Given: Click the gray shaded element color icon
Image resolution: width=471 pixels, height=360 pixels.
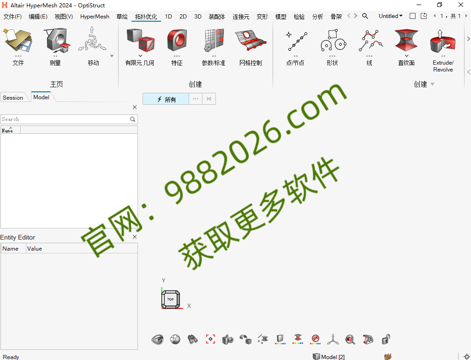Looking at the screenshot, I should click(280, 340).
